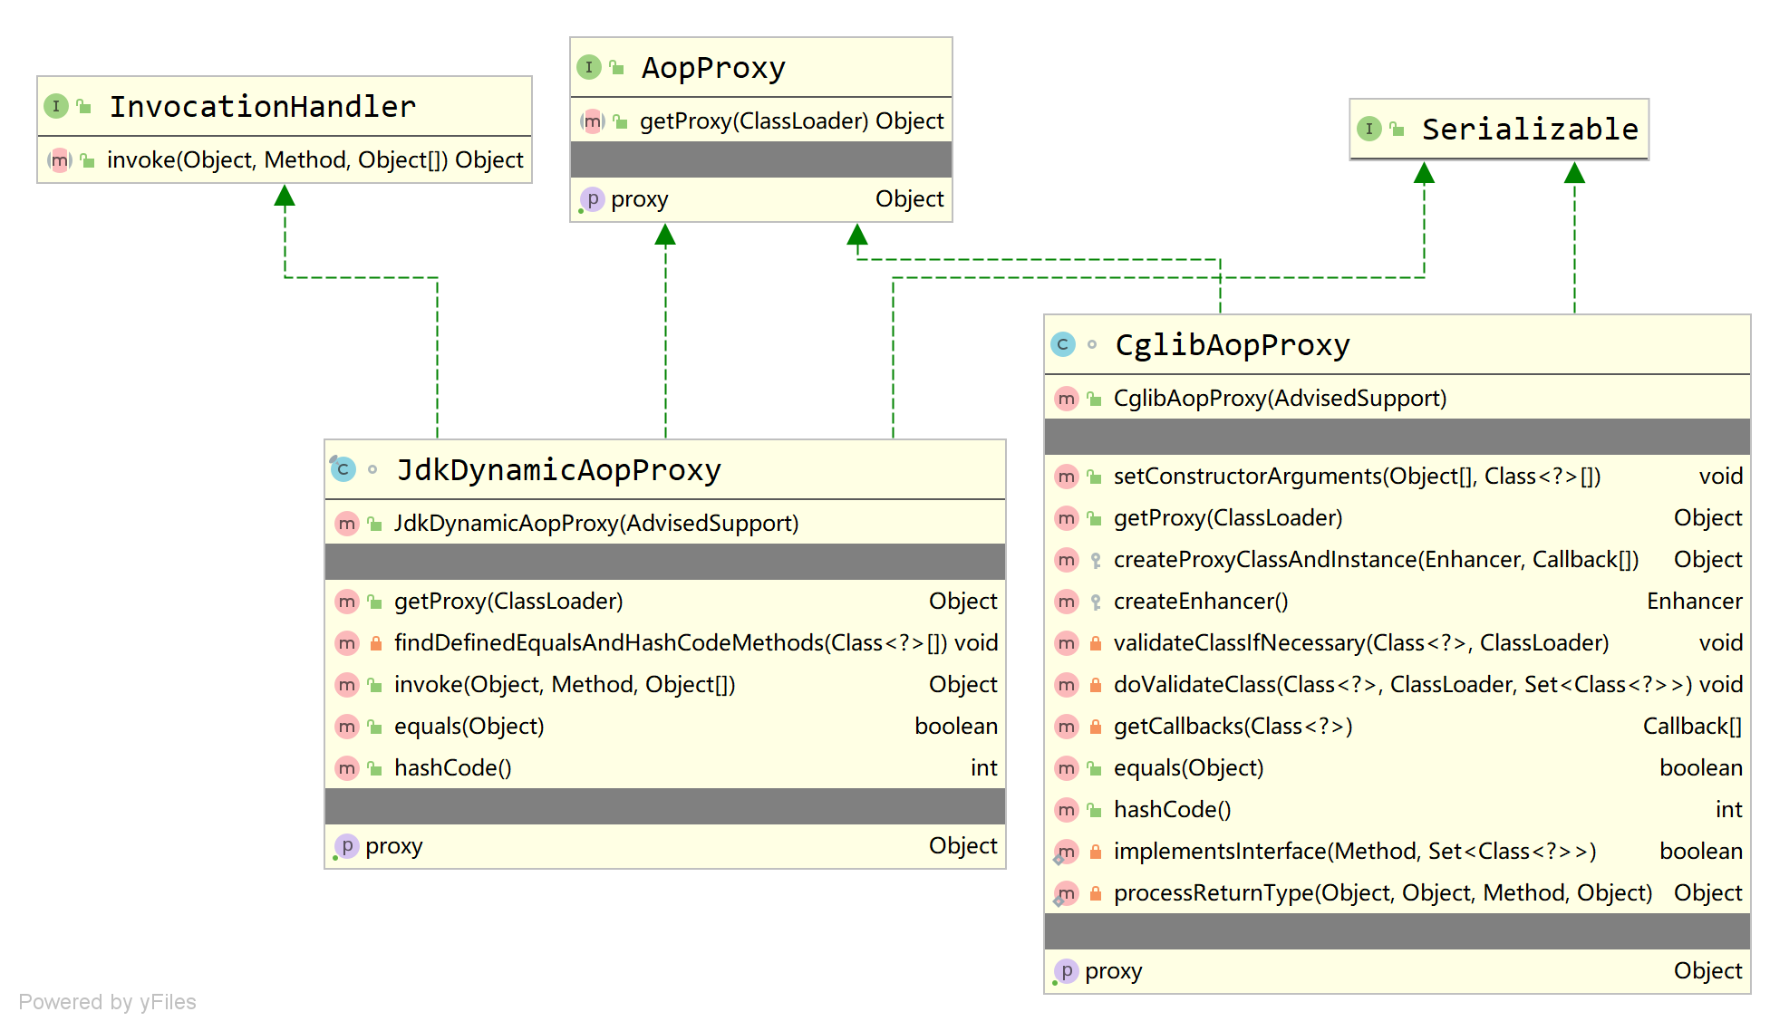Click the property icon of AopProxy proxy
This screenshot has height=1031, width=1789.
coord(592,199)
